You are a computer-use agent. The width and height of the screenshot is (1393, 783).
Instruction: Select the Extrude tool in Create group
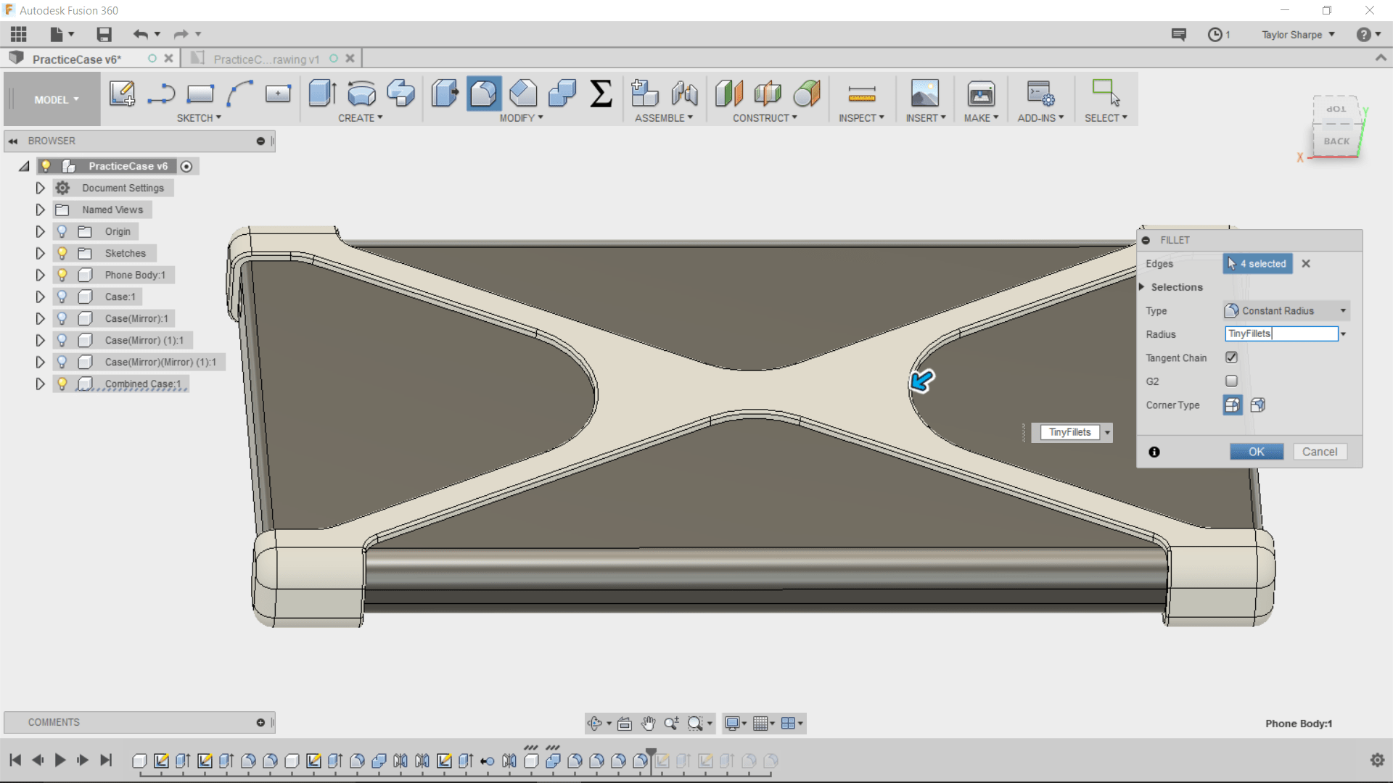click(321, 94)
